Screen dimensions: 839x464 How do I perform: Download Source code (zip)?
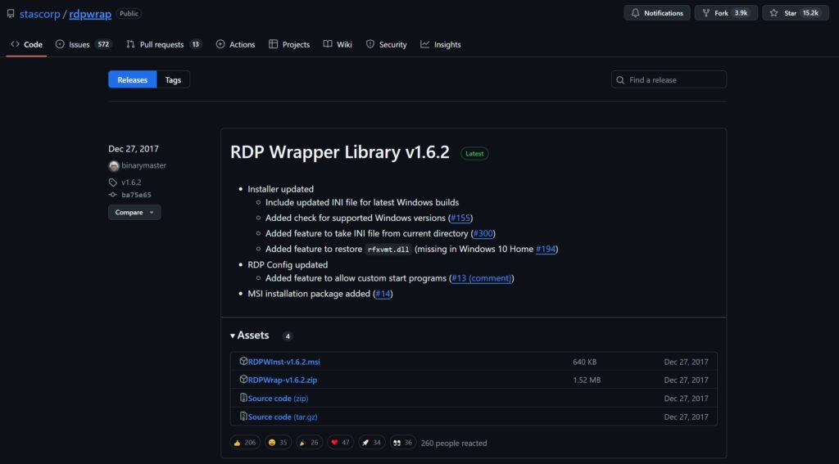(278, 399)
